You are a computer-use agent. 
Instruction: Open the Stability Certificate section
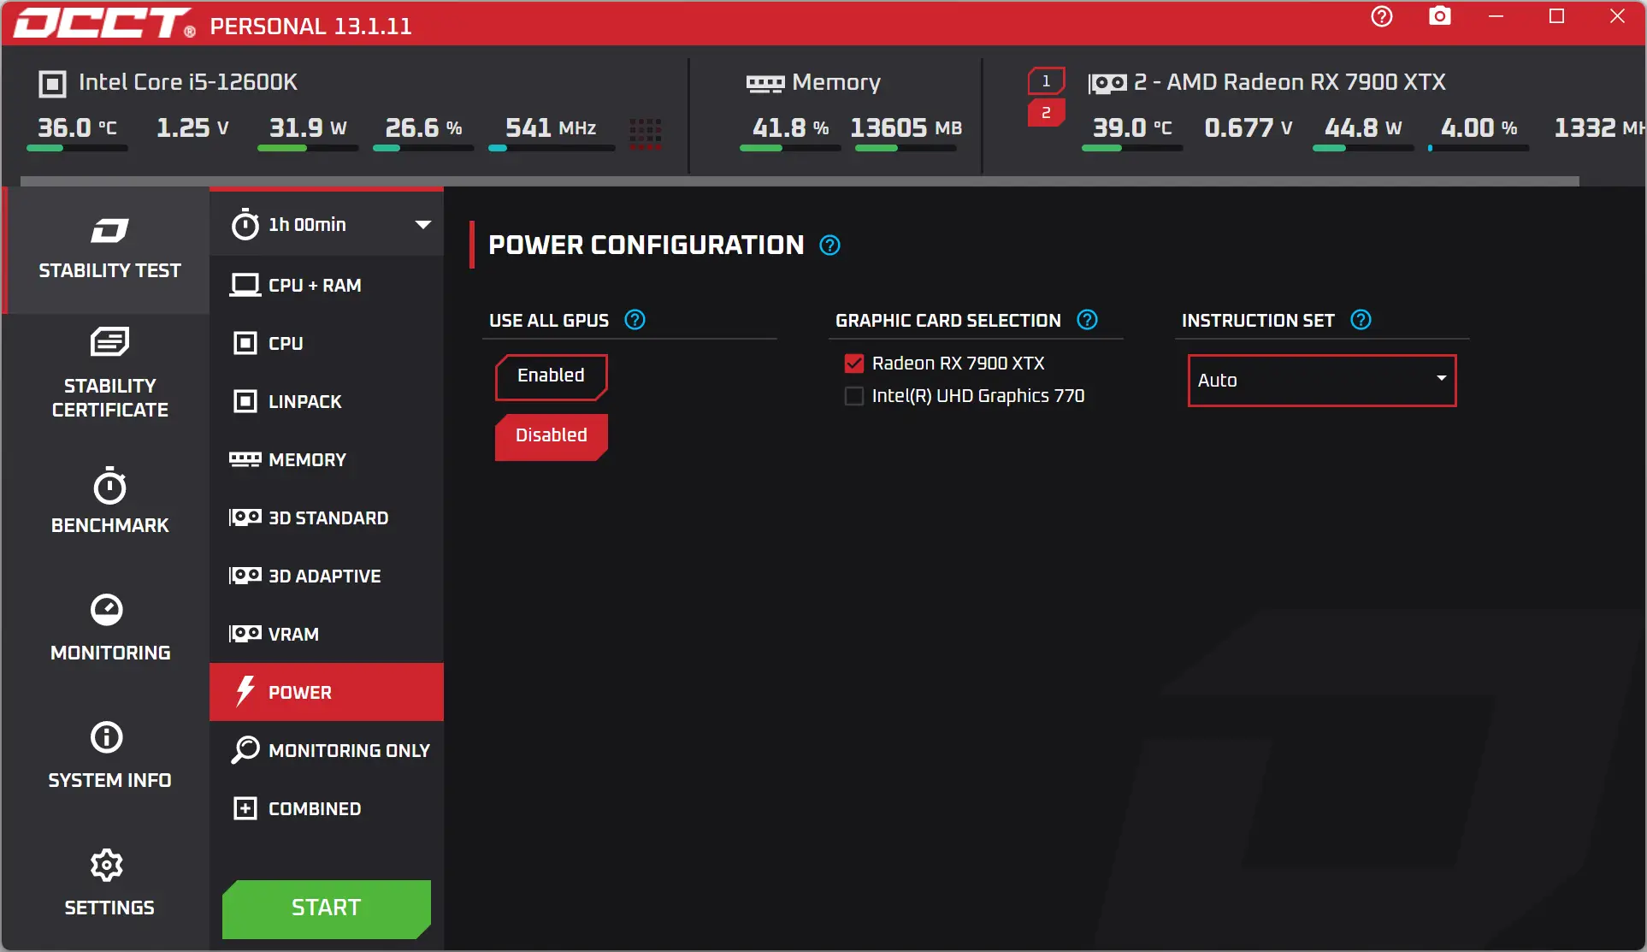coord(109,374)
